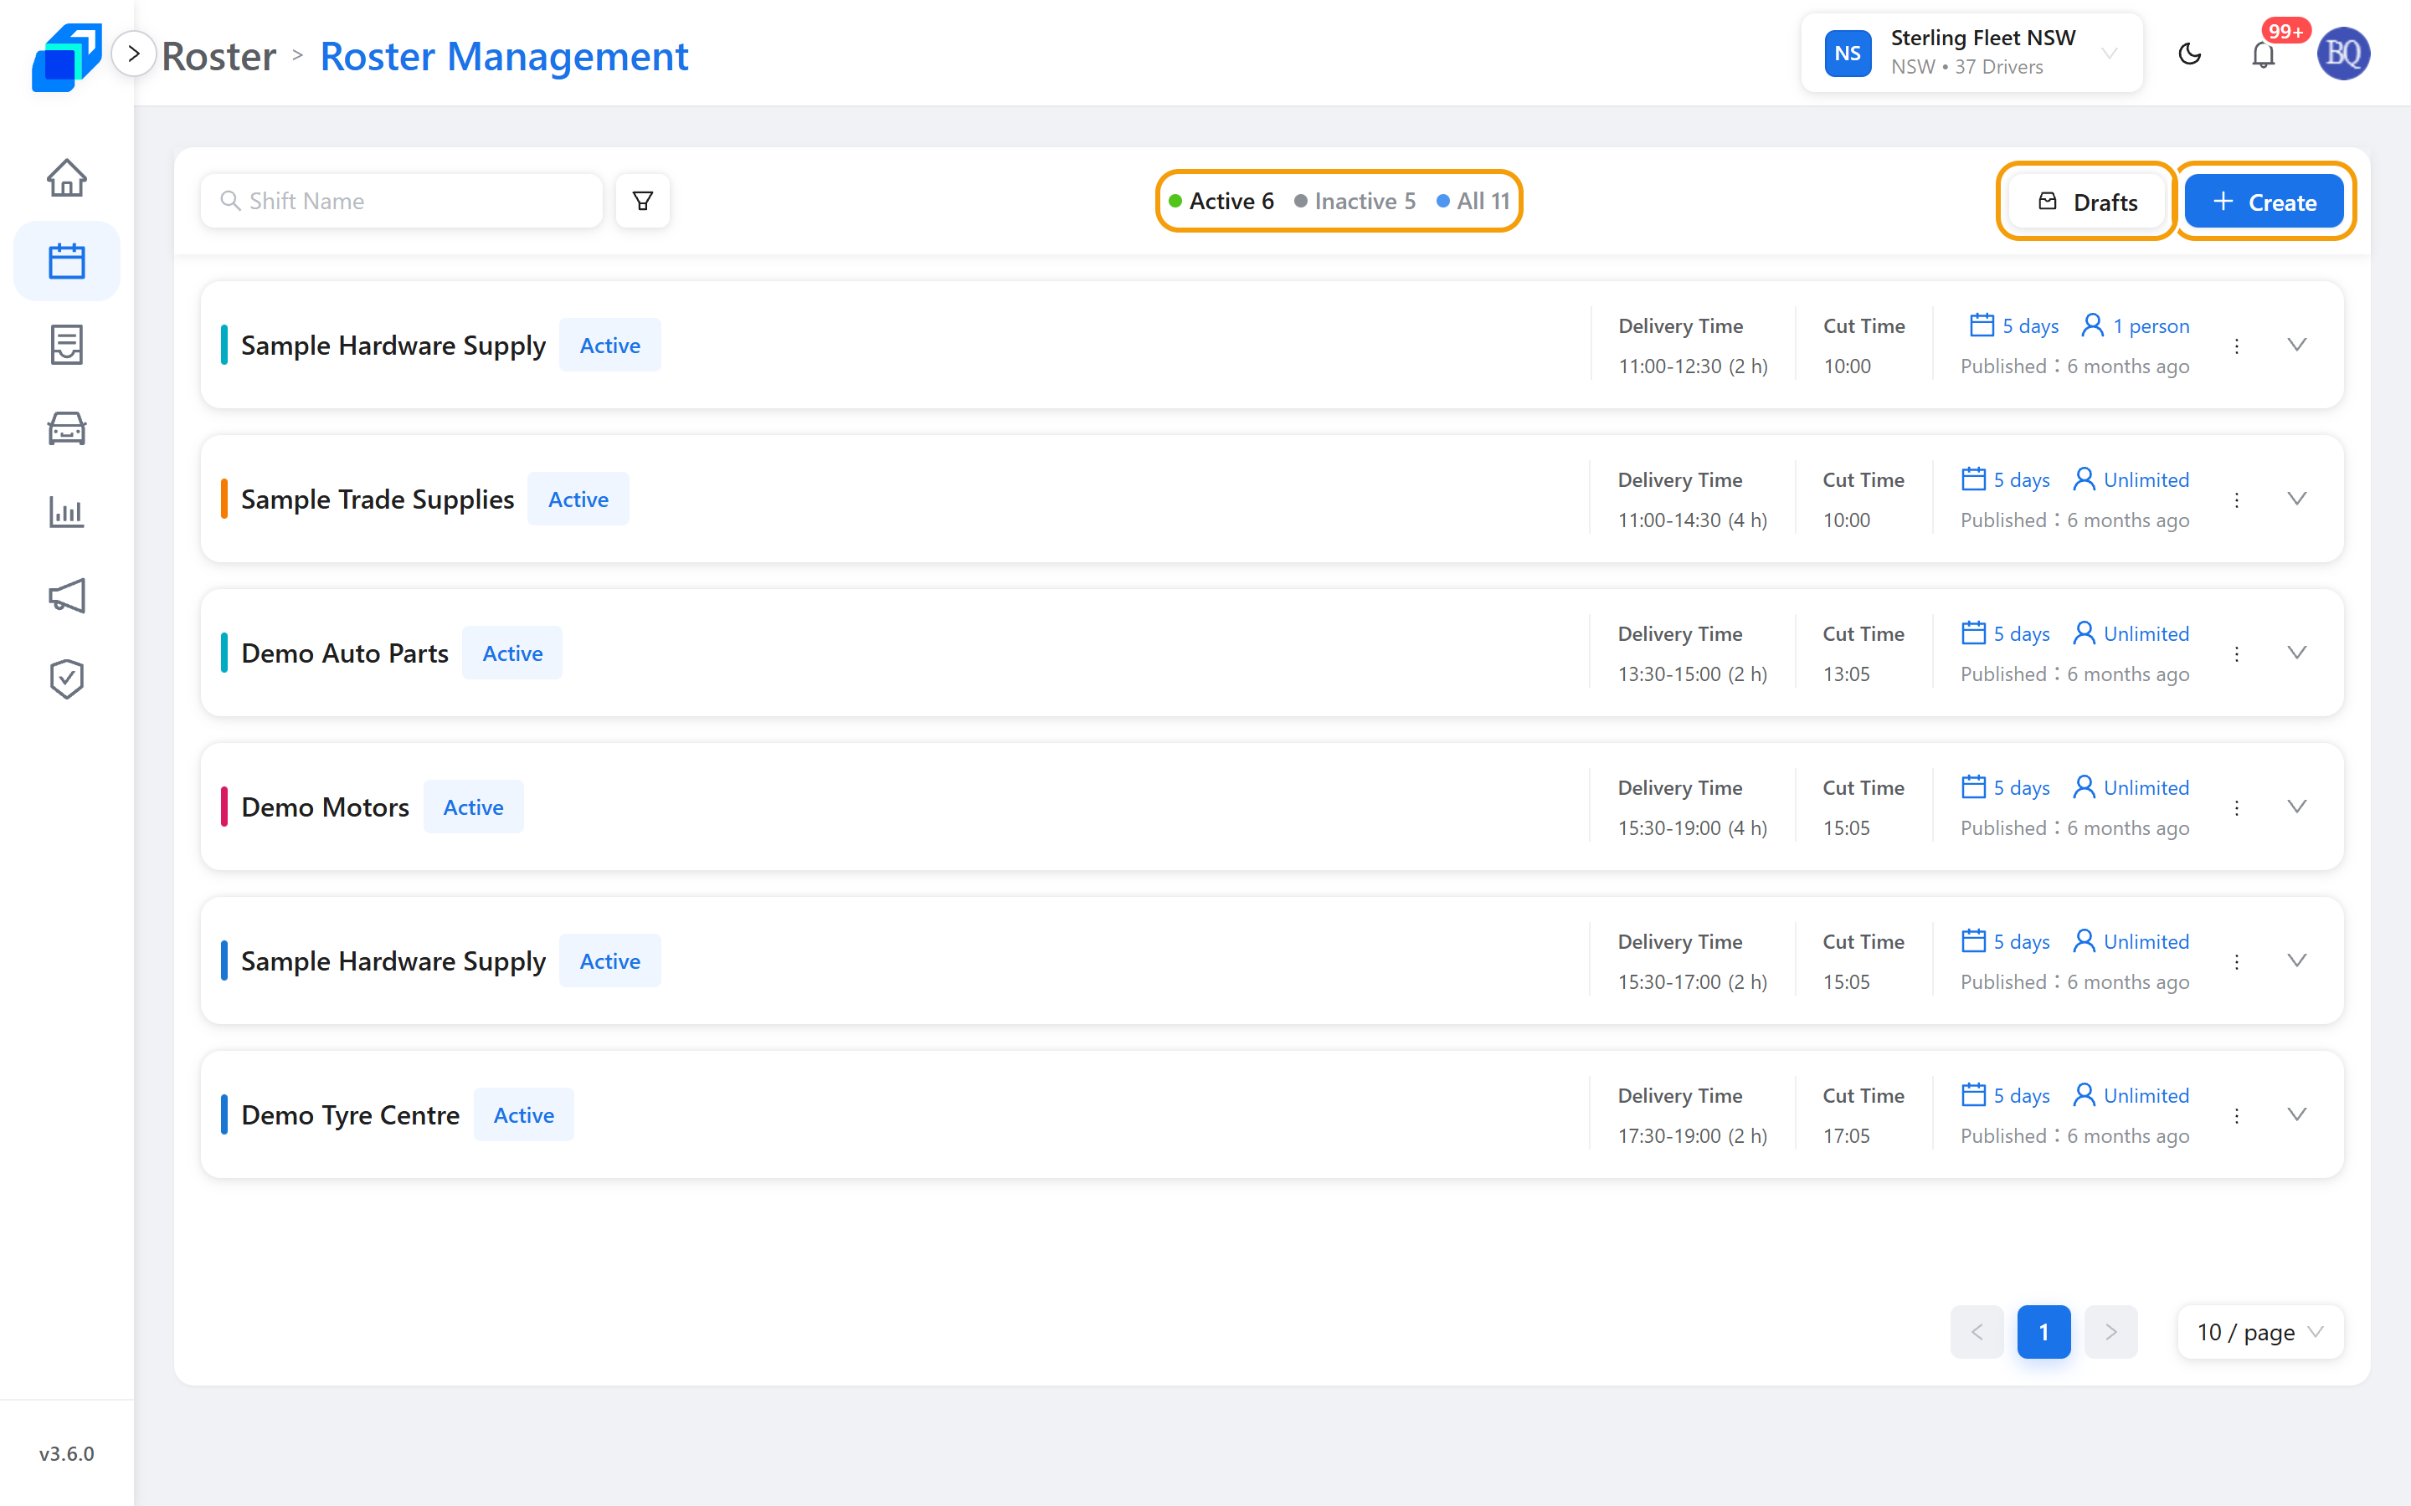This screenshot has height=1506, width=2411.
Task: Open the Sterling Fleet NSW organisation dropdown
Action: 1971,54
